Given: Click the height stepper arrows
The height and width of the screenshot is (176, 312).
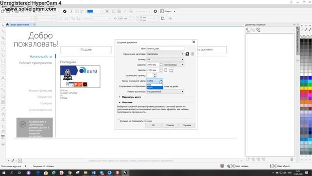Looking at the screenshot, I should tap(161, 70).
